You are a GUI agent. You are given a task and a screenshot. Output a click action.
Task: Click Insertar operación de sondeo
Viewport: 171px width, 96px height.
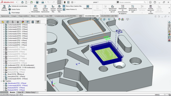tap(151, 10)
